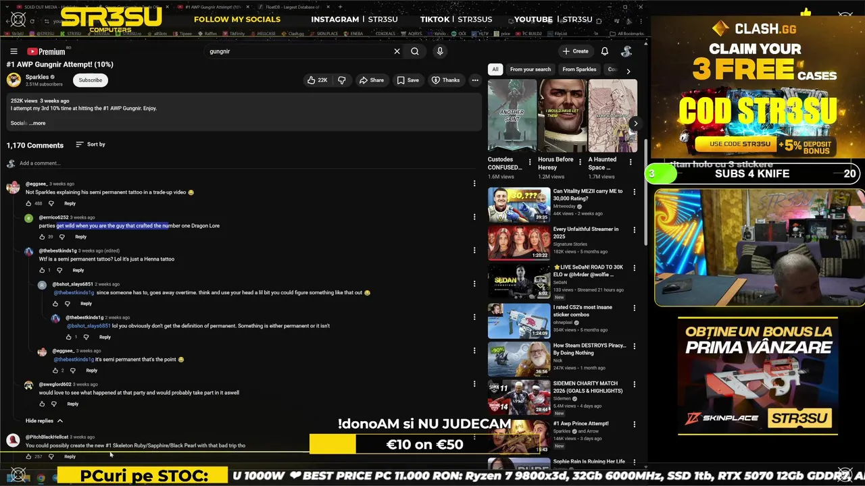Screen dimensions: 865x486
Task: Like the video with 22K likes
Action: pyautogui.click(x=318, y=80)
